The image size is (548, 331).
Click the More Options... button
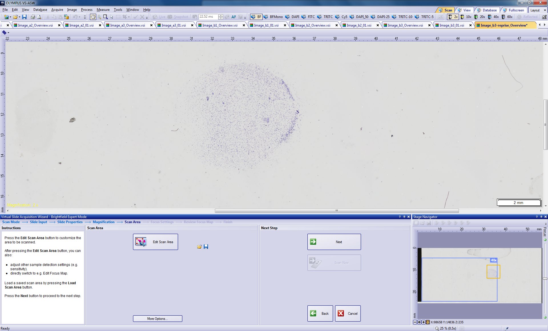tap(158, 319)
